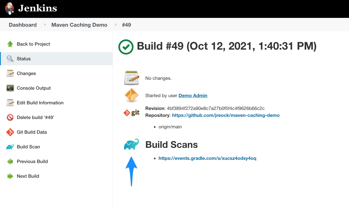Open the events.gradle.com build scan link

(x=207, y=158)
